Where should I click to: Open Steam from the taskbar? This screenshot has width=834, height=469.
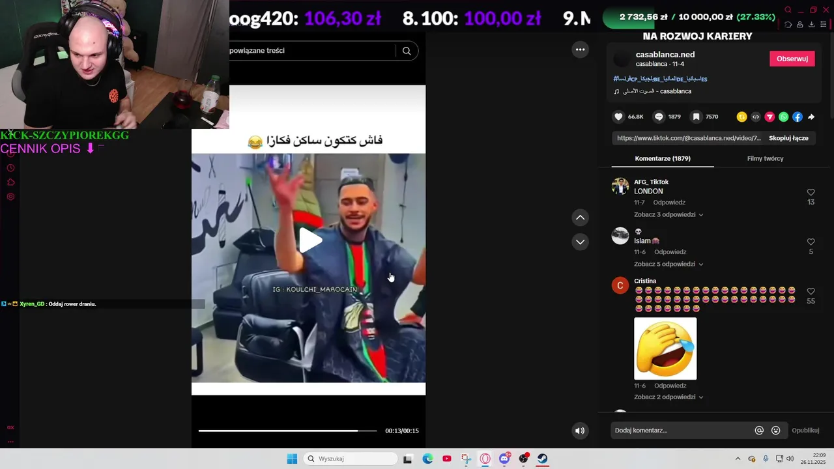[x=542, y=459]
